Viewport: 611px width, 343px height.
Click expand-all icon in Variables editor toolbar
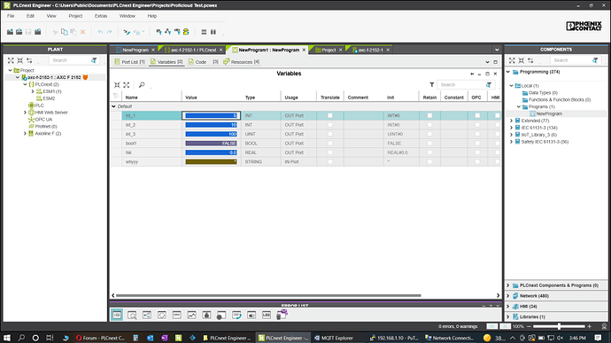(x=127, y=85)
